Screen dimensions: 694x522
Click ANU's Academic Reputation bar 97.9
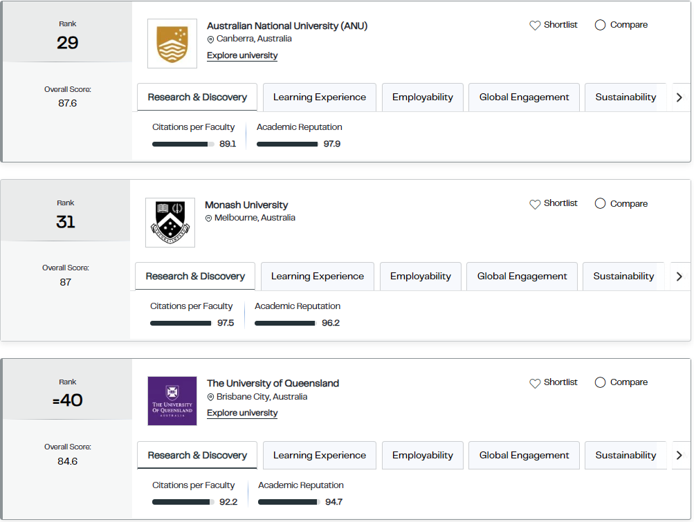point(287,145)
